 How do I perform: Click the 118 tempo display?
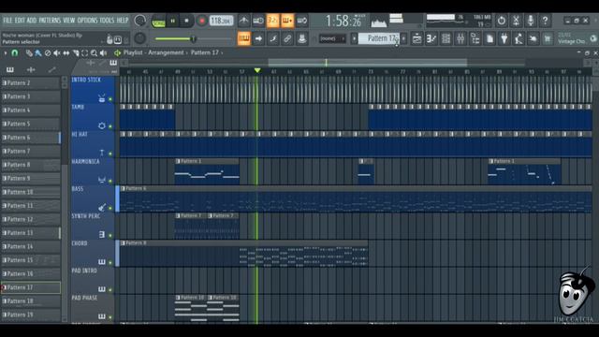[221, 21]
